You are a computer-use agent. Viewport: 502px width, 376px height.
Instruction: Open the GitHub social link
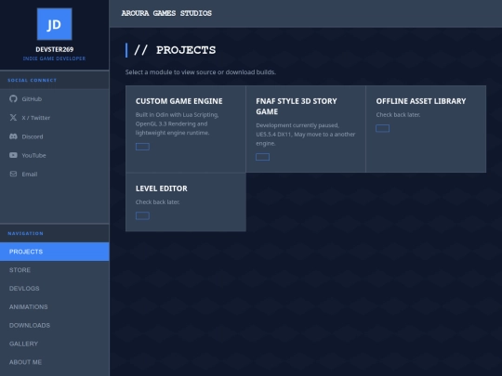pyautogui.click(x=55, y=98)
